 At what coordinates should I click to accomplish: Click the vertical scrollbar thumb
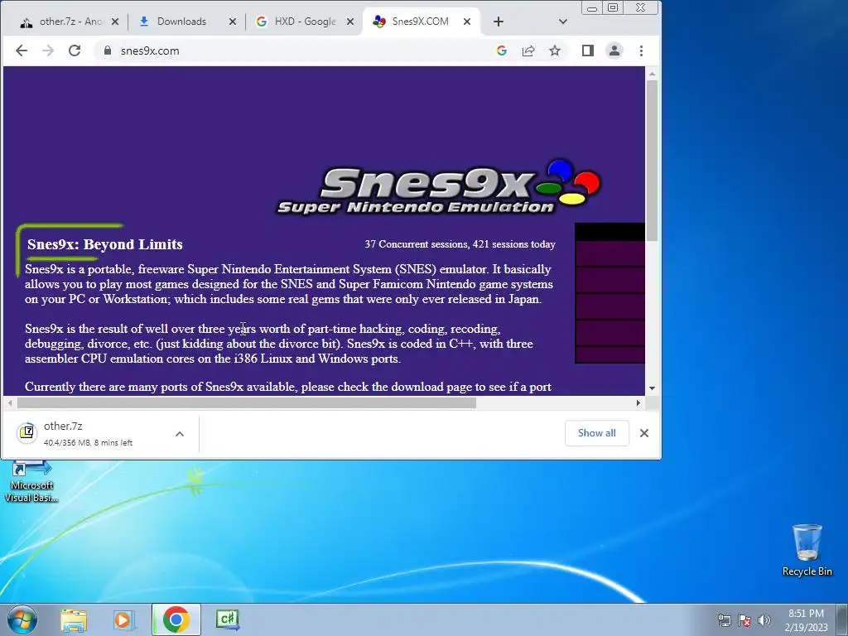tap(652, 161)
